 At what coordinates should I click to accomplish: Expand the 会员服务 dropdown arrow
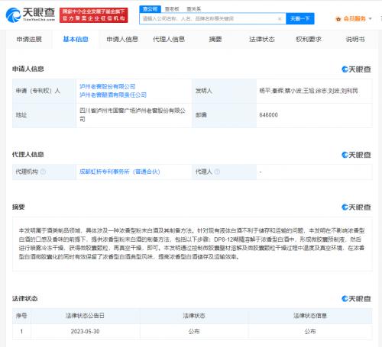pyautogui.click(x=371, y=18)
